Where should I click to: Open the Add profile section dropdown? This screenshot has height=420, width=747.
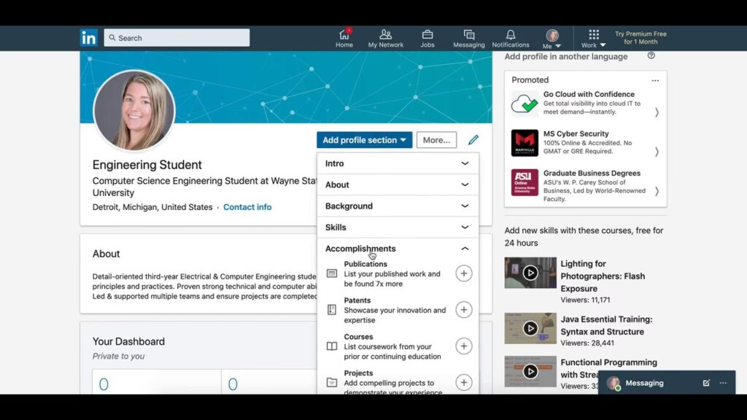pyautogui.click(x=364, y=140)
